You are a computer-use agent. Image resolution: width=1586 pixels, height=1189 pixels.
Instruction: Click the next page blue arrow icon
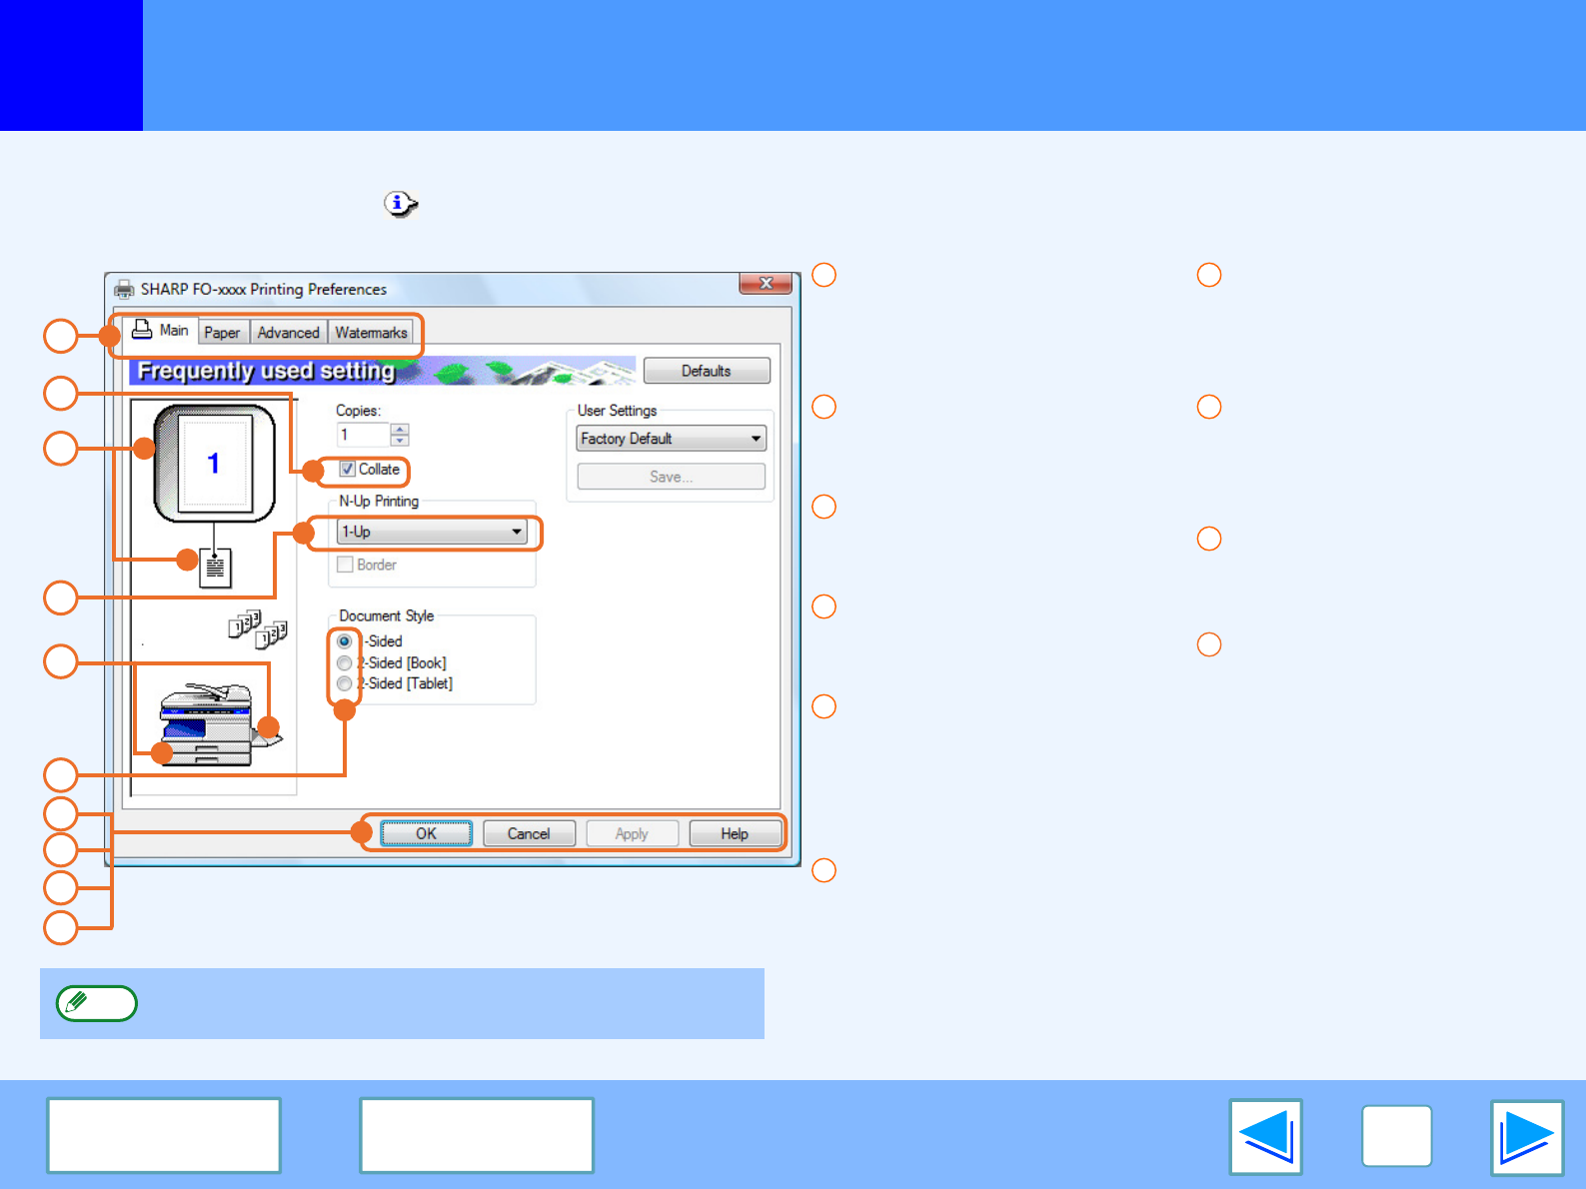click(1526, 1137)
